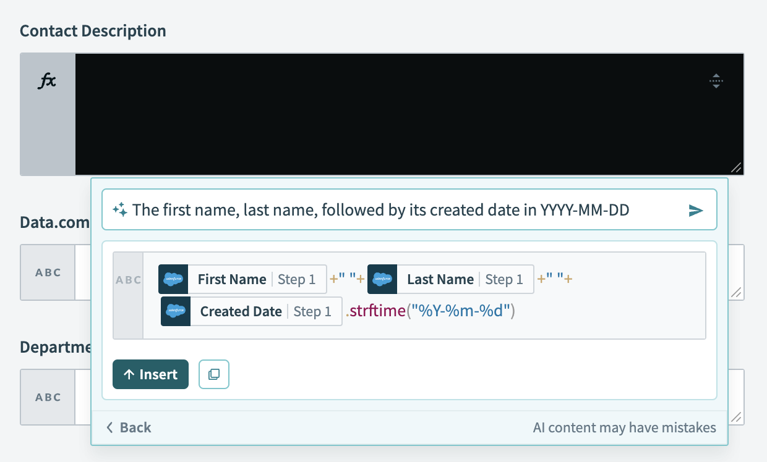Toggle the ABC mode for Data.com field
The width and height of the screenshot is (767, 462).
tap(48, 272)
